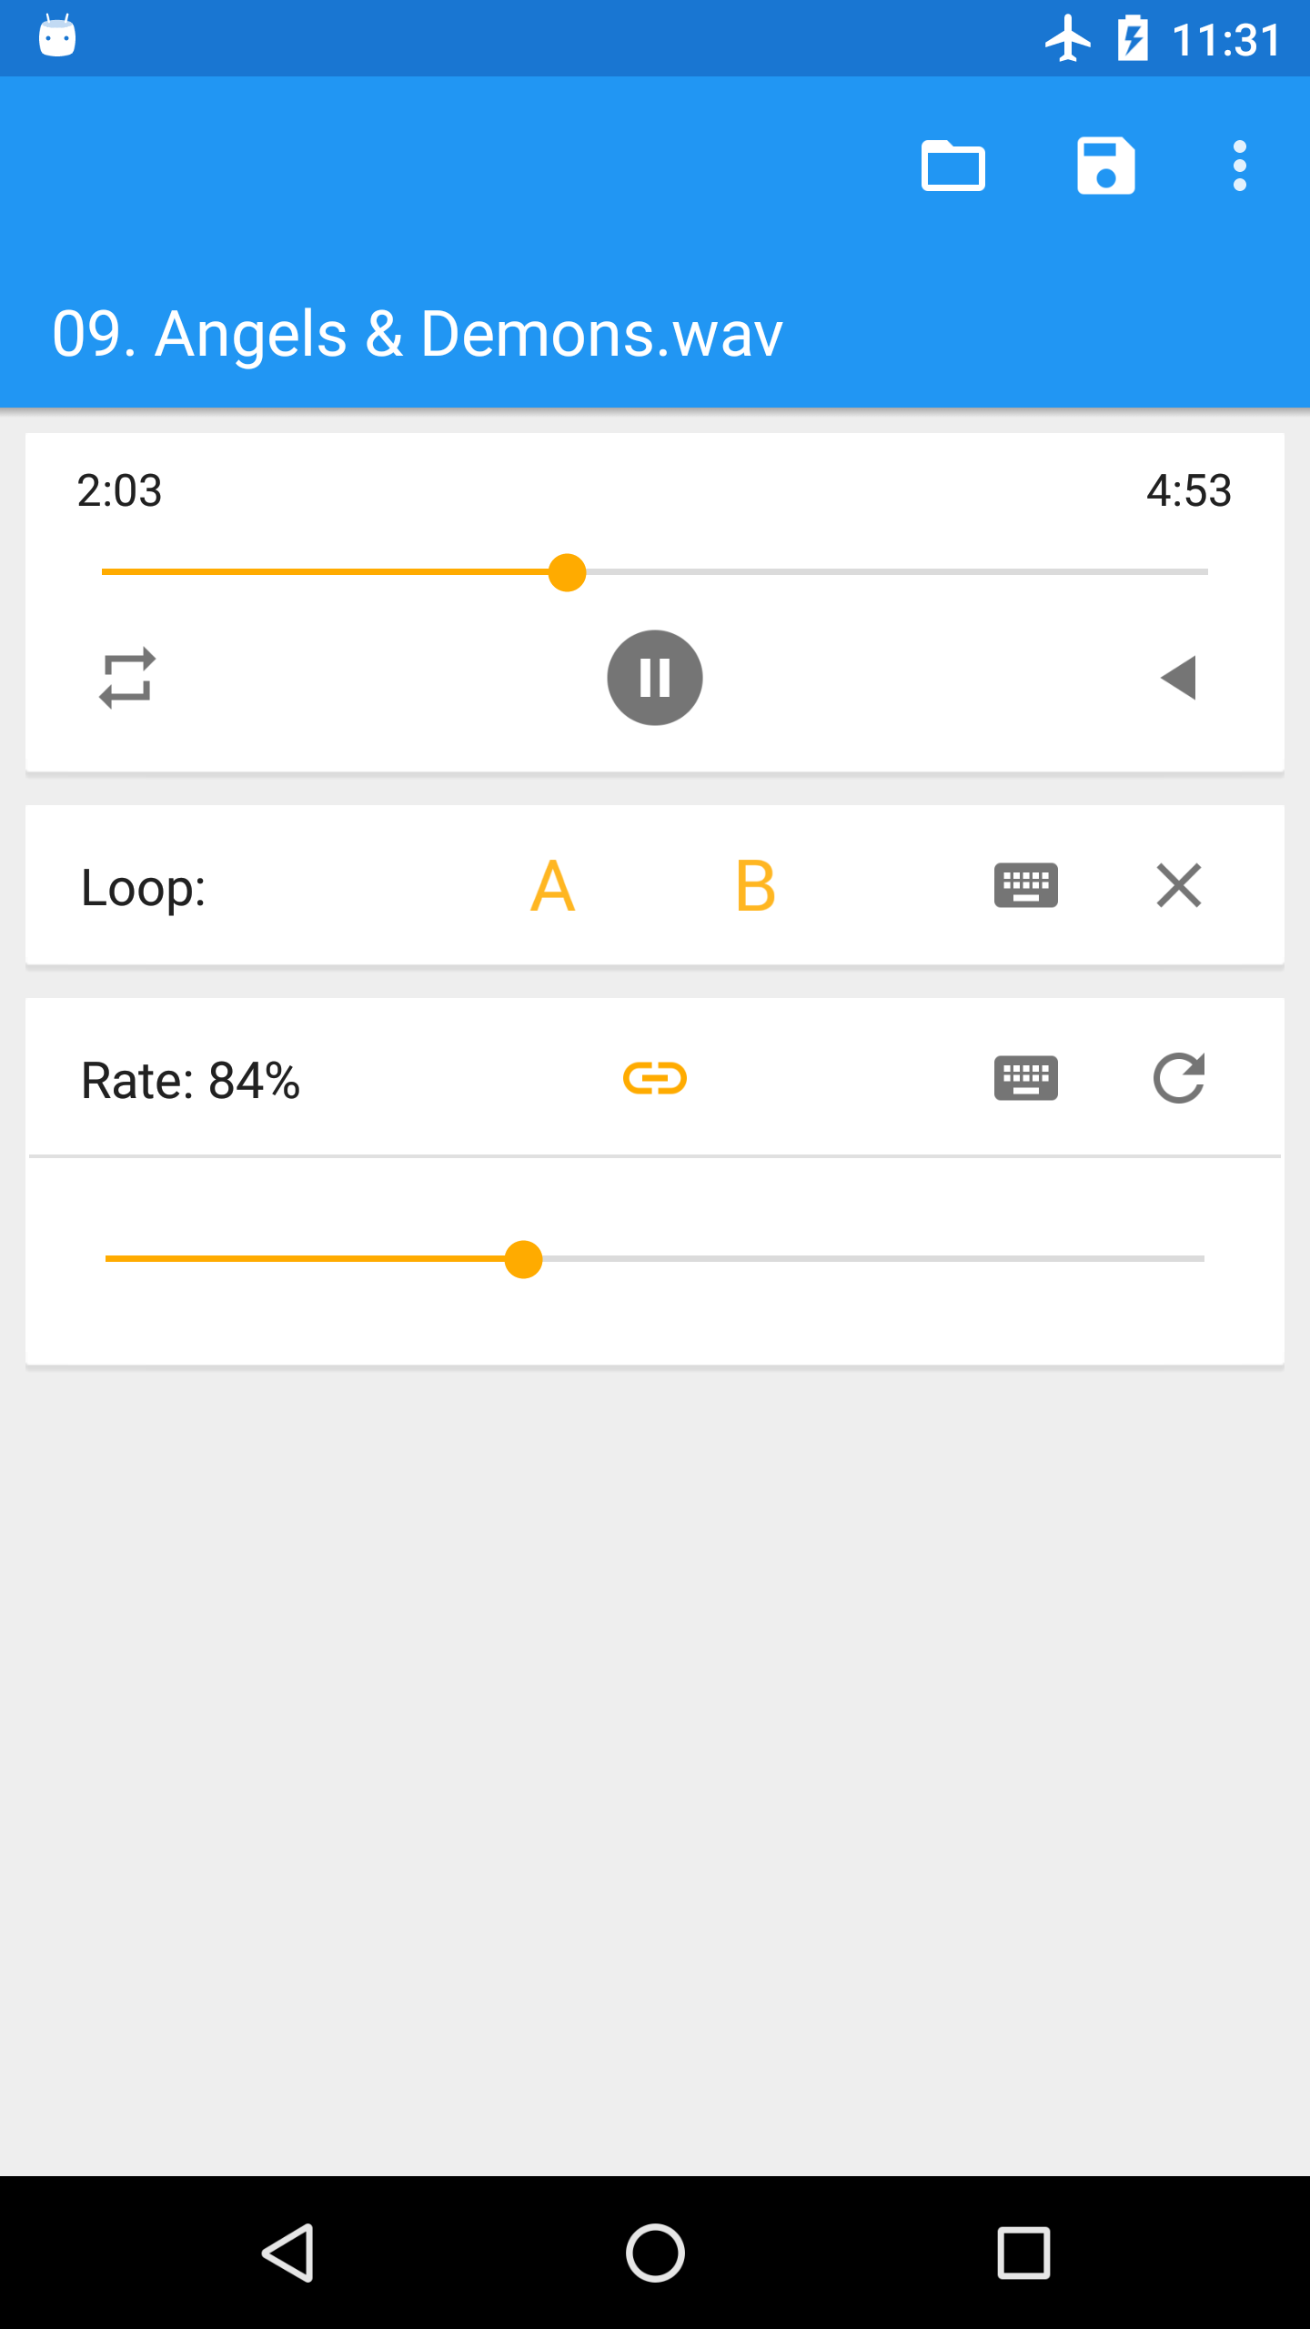Open the folder file browser icon
The image size is (1310, 2329).
[x=952, y=166]
